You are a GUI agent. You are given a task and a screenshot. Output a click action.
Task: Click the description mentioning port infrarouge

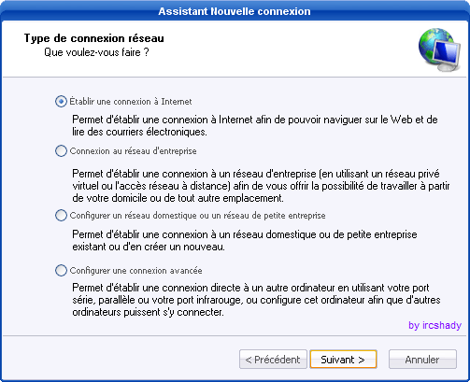(256, 300)
